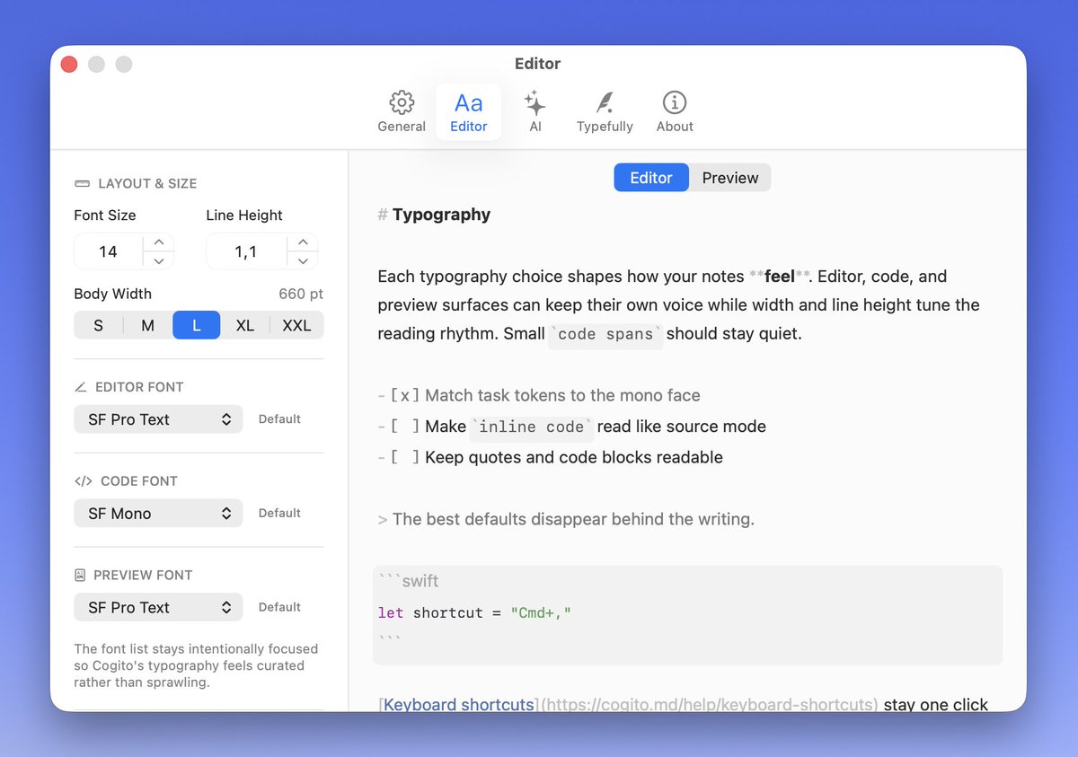Set body width to L
The width and height of the screenshot is (1078, 757).
pyautogui.click(x=197, y=325)
